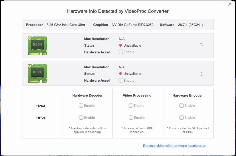Enable H264 Hardware Decoder checkbox
The width and height of the screenshot is (236, 156).
pos(81,105)
